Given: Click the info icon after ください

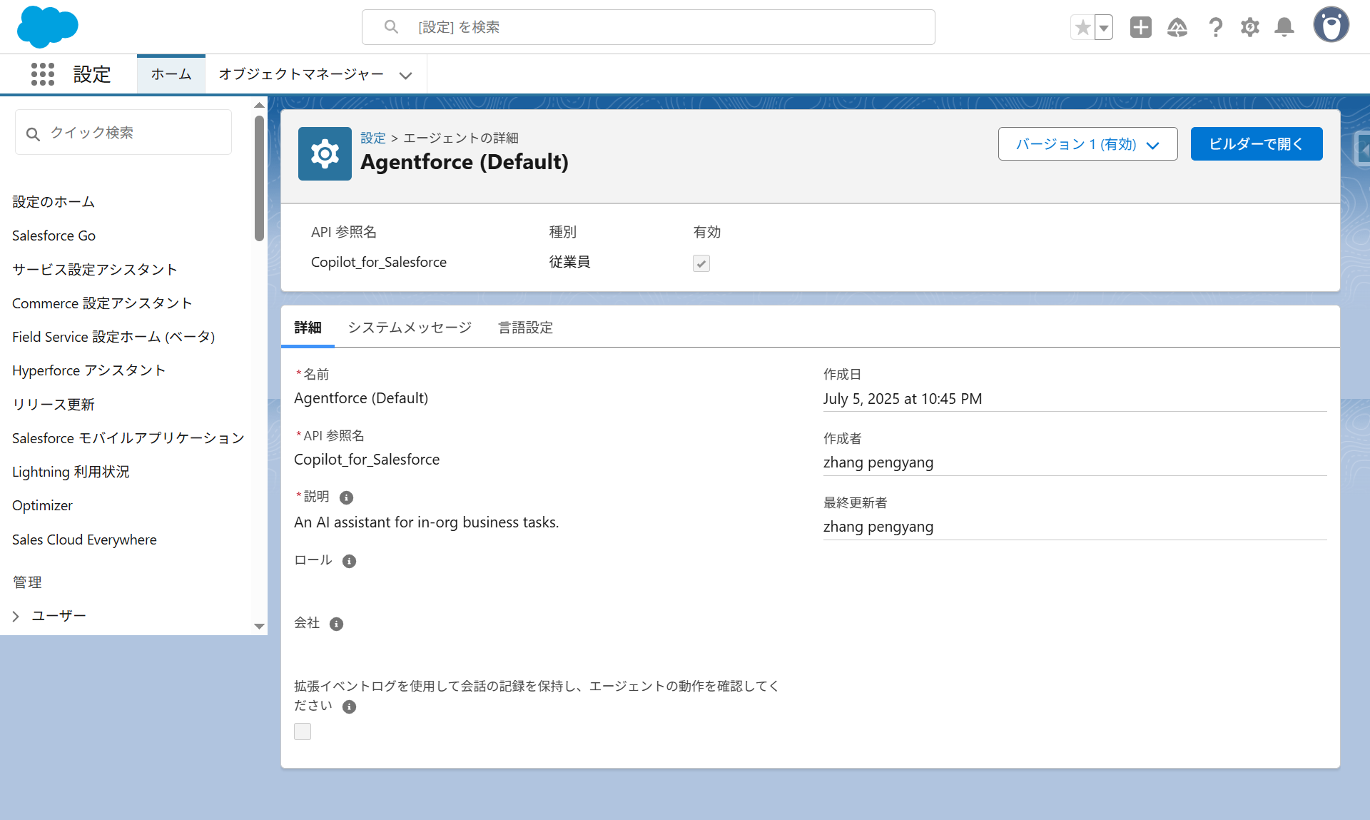Looking at the screenshot, I should pyautogui.click(x=349, y=707).
